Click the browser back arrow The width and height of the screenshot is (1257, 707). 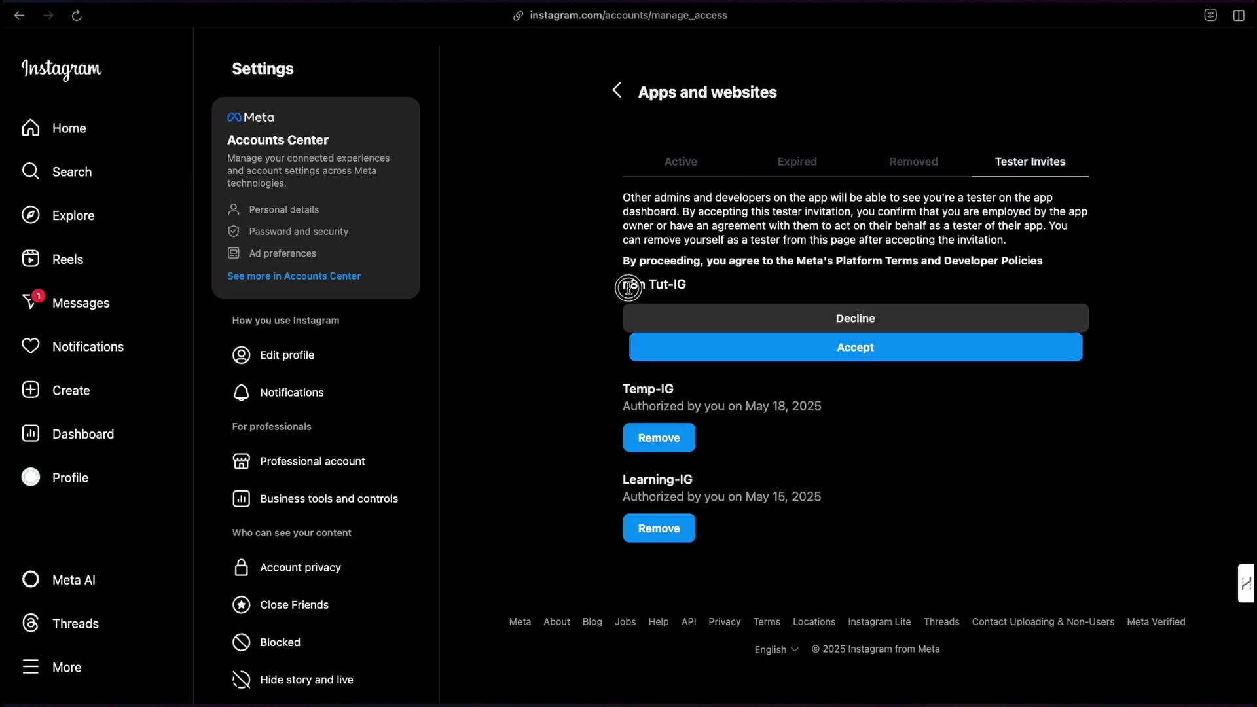pos(20,15)
